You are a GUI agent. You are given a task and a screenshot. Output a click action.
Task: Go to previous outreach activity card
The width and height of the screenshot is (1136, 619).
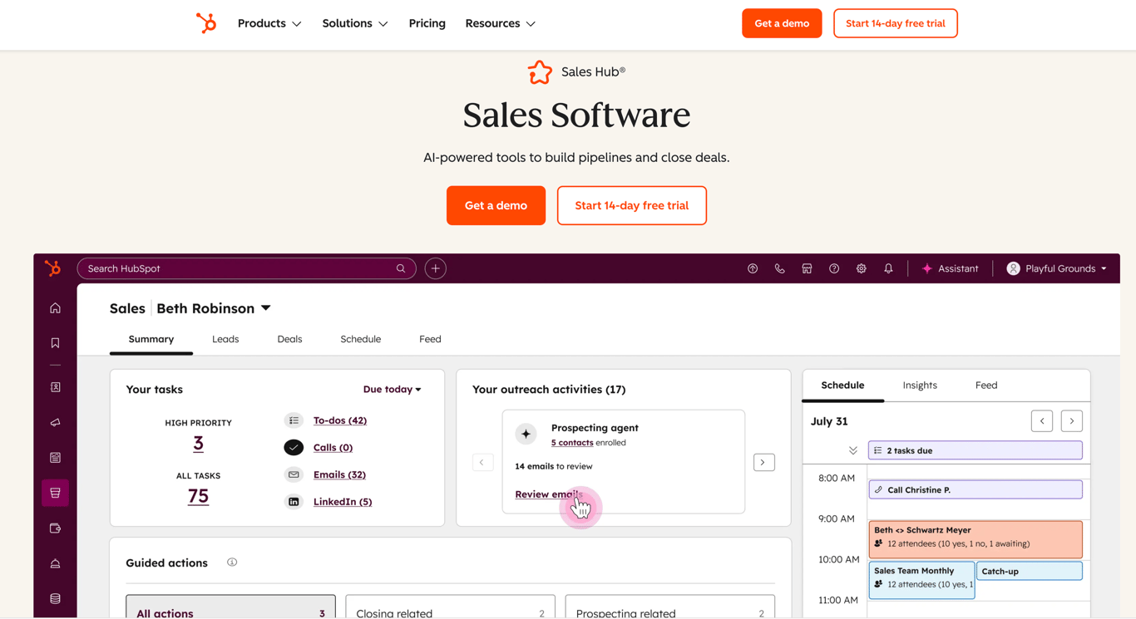tap(482, 462)
